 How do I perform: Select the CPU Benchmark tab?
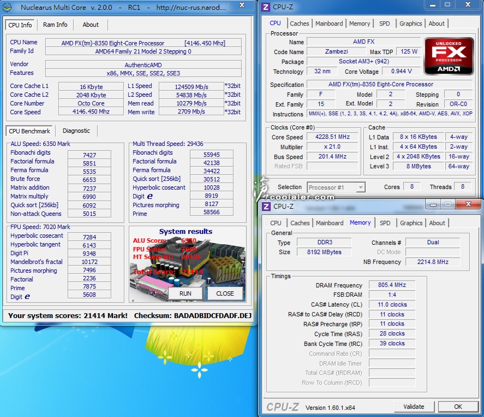[x=29, y=131]
